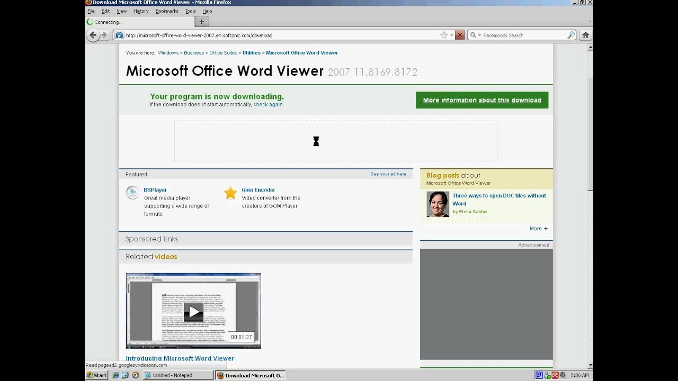Expand the list all tabs arrow
The width and height of the screenshot is (678, 381).
[x=590, y=22]
